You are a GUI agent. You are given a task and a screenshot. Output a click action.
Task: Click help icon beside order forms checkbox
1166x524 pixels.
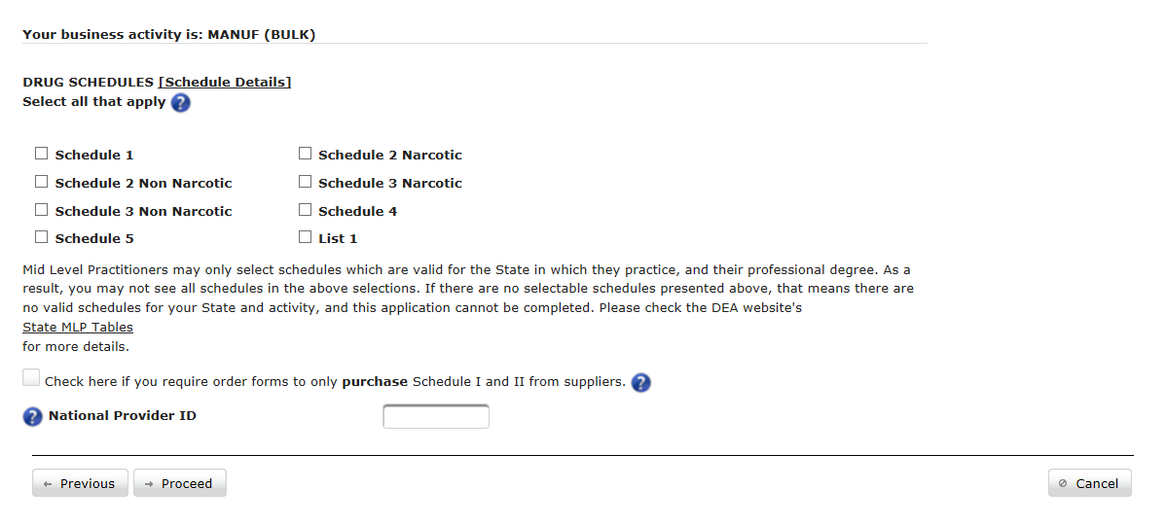pyautogui.click(x=640, y=382)
